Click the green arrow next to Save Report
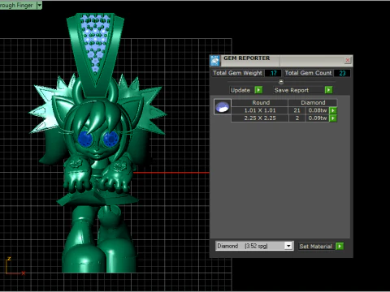Screen dimensions: 390x292 pyautogui.click(x=328, y=90)
